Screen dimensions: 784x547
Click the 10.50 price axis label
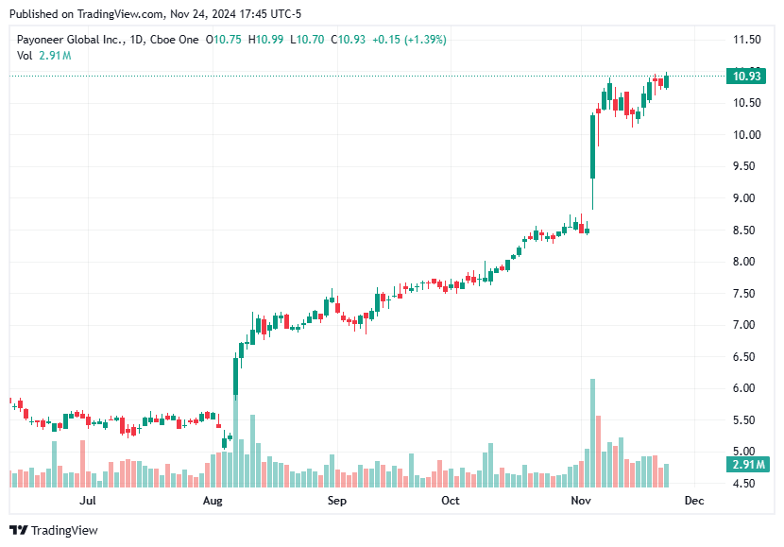[x=746, y=103]
